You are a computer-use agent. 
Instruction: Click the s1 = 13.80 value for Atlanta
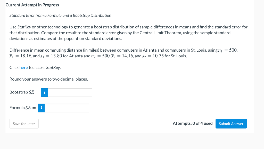pyautogui.click(x=51, y=56)
